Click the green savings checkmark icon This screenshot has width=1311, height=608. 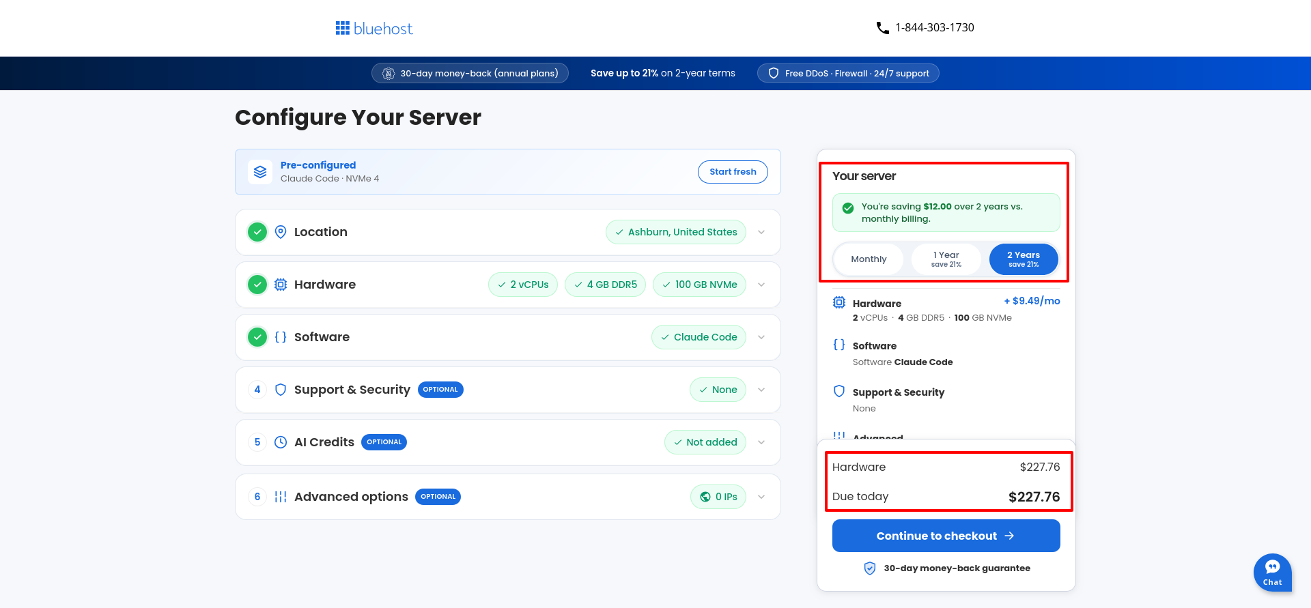point(848,208)
